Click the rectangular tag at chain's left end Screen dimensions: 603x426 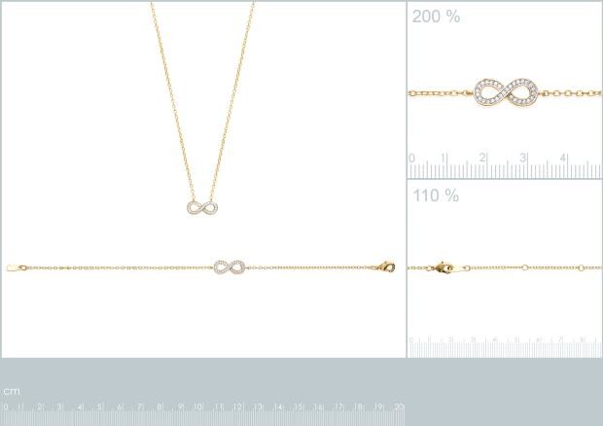point(12,267)
